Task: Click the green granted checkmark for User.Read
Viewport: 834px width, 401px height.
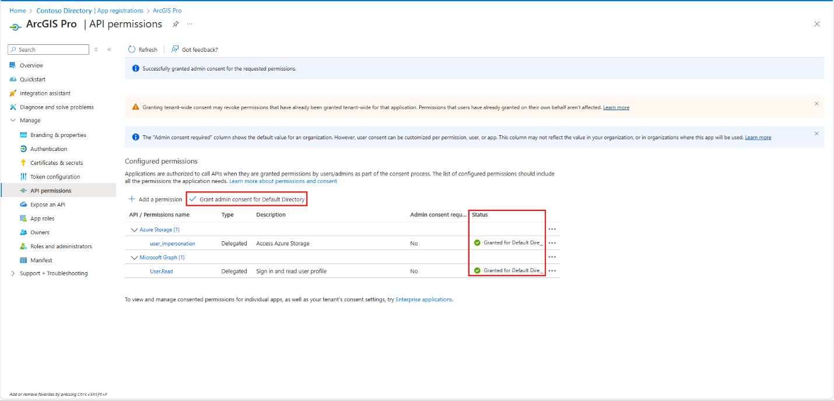Action: (477, 270)
